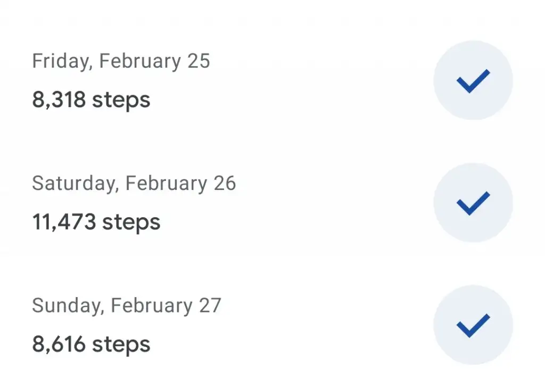Select the goal-achieved badge on the Friday row
Image resolution: width=545 pixels, height=386 pixels.
[473, 80]
